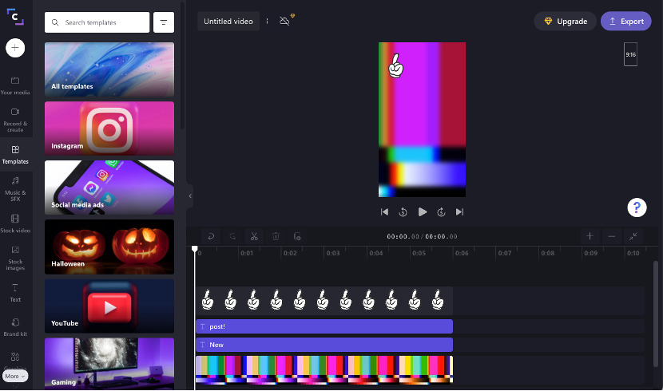The height and width of the screenshot is (391, 663).
Task: Fit timeline to screen
Action: pos(633,236)
